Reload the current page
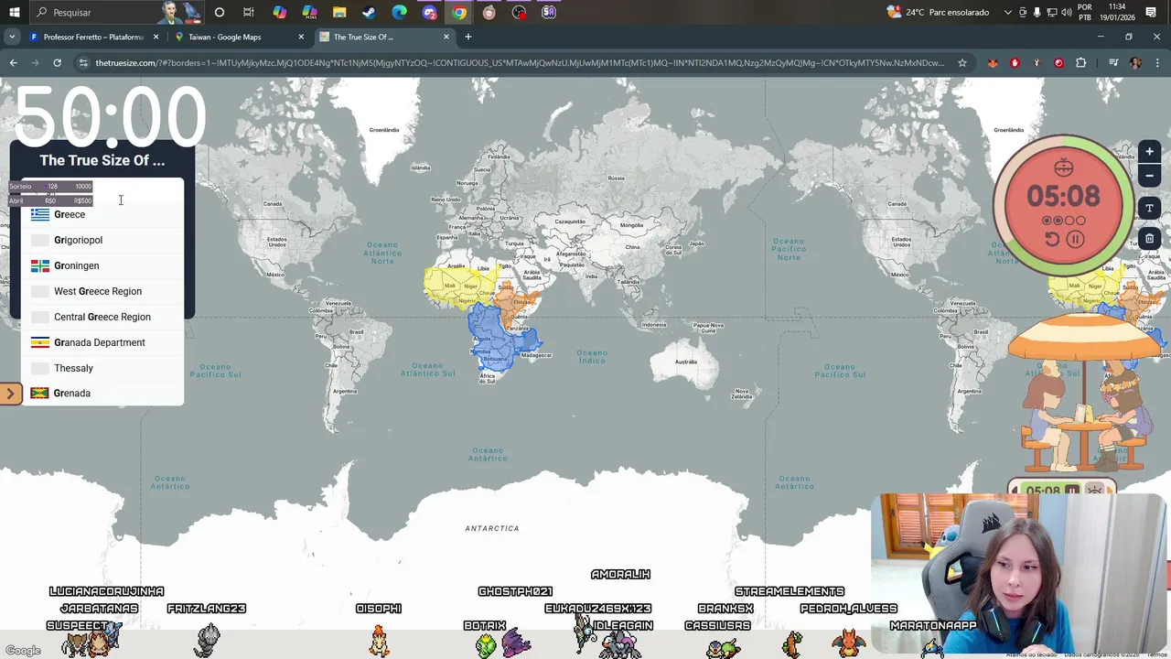The image size is (1171, 659). click(x=57, y=62)
